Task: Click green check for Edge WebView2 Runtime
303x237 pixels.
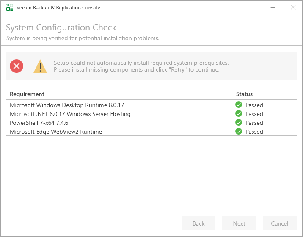Action: tap(239, 131)
